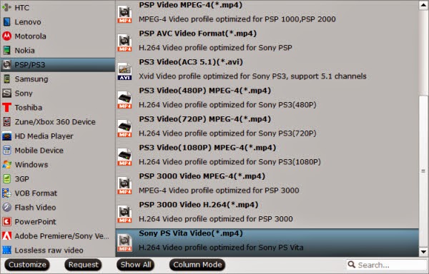Image resolution: width=429 pixels, height=274 pixels.
Task: Click the red Toshiba T icon
Action: 7,107
